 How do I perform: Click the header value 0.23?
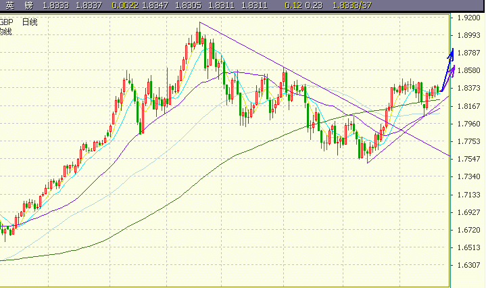point(314,5)
